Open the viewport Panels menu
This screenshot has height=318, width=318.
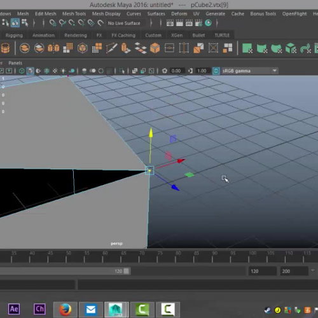[15, 63]
